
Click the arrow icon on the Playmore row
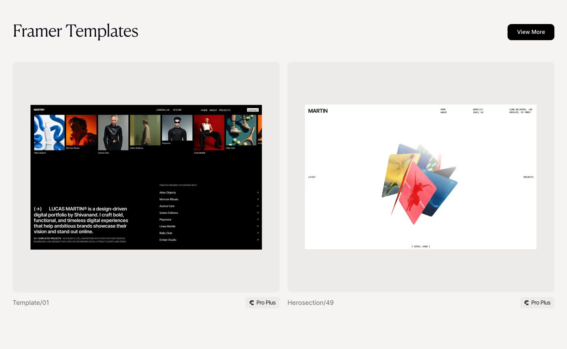point(258,219)
